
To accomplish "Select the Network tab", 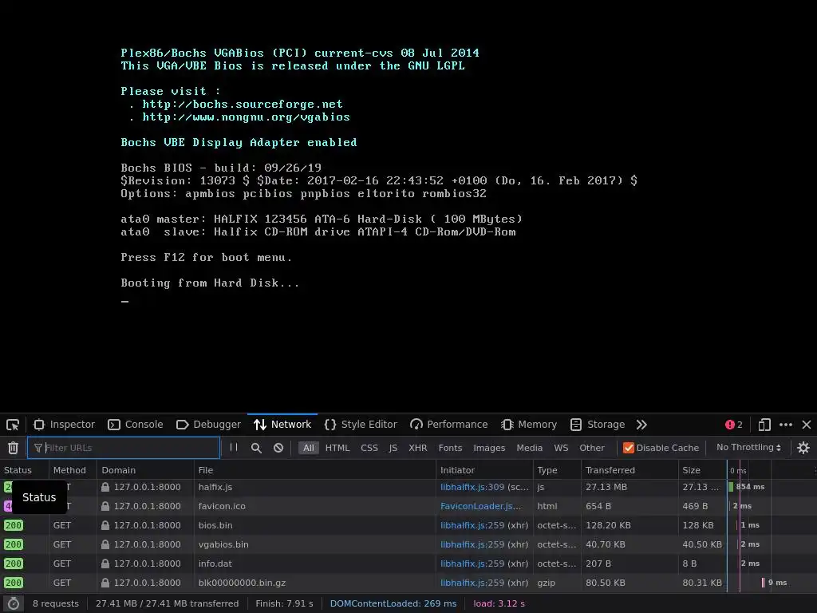I will click(x=282, y=425).
